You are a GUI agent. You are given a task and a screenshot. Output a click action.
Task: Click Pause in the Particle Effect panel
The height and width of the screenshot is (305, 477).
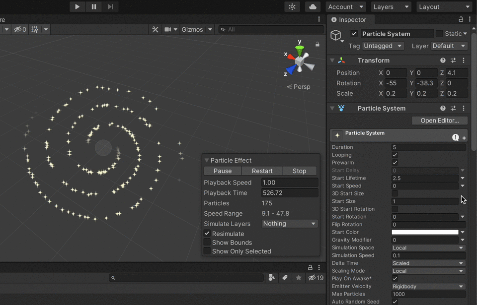(223, 171)
